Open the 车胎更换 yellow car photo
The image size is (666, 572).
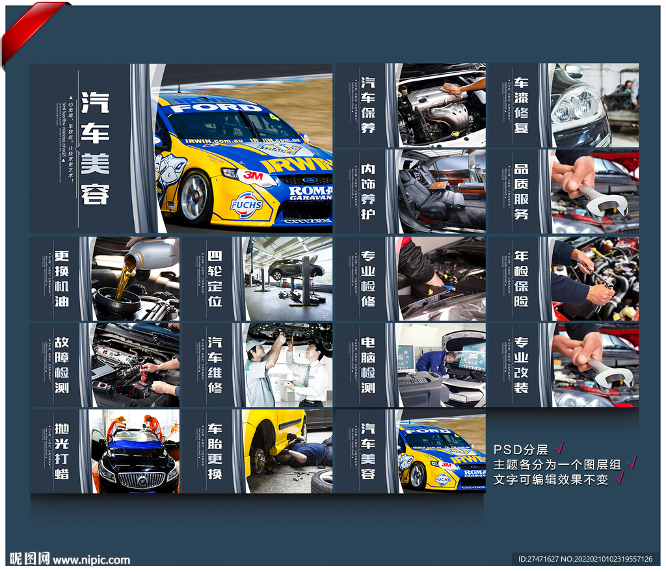288,452
